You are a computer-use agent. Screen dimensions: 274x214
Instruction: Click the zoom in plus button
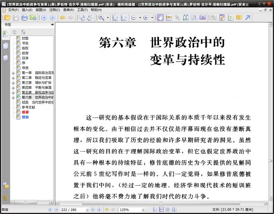point(146,18)
